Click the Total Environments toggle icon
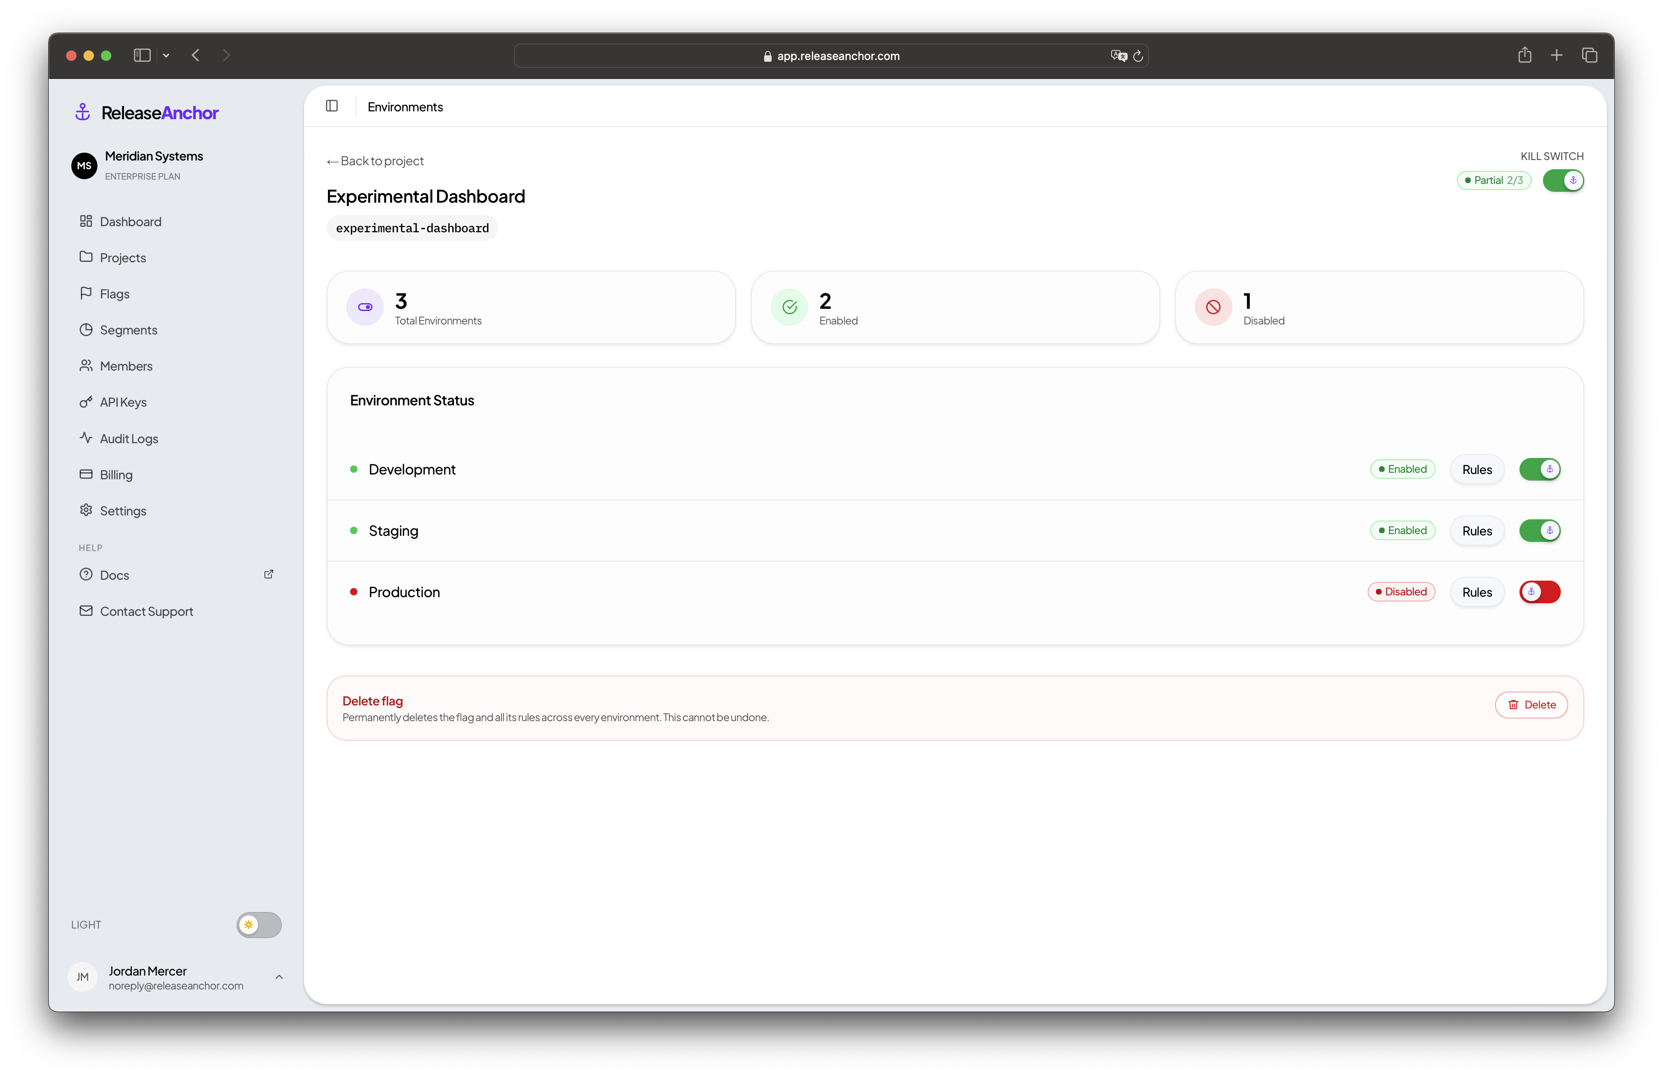The height and width of the screenshot is (1076, 1663). point(364,307)
